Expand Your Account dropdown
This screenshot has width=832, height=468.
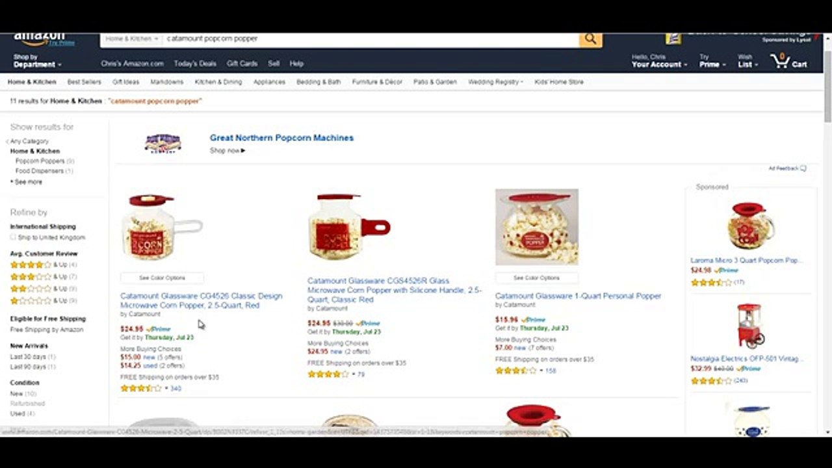click(x=659, y=61)
